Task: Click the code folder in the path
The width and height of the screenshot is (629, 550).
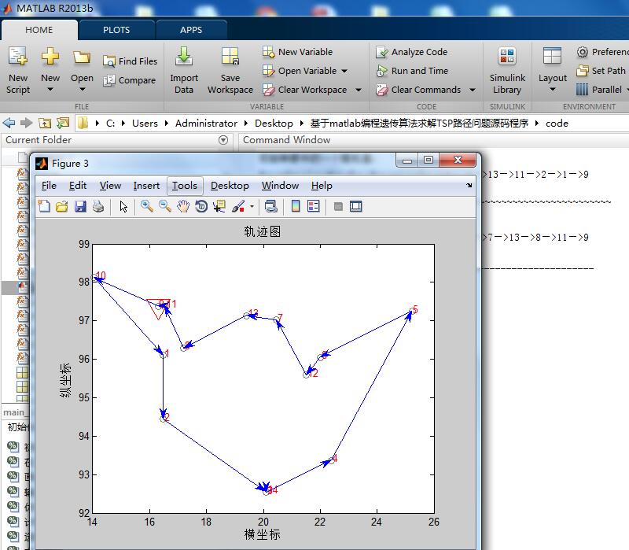Action: pyautogui.click(x=557, y=124)
